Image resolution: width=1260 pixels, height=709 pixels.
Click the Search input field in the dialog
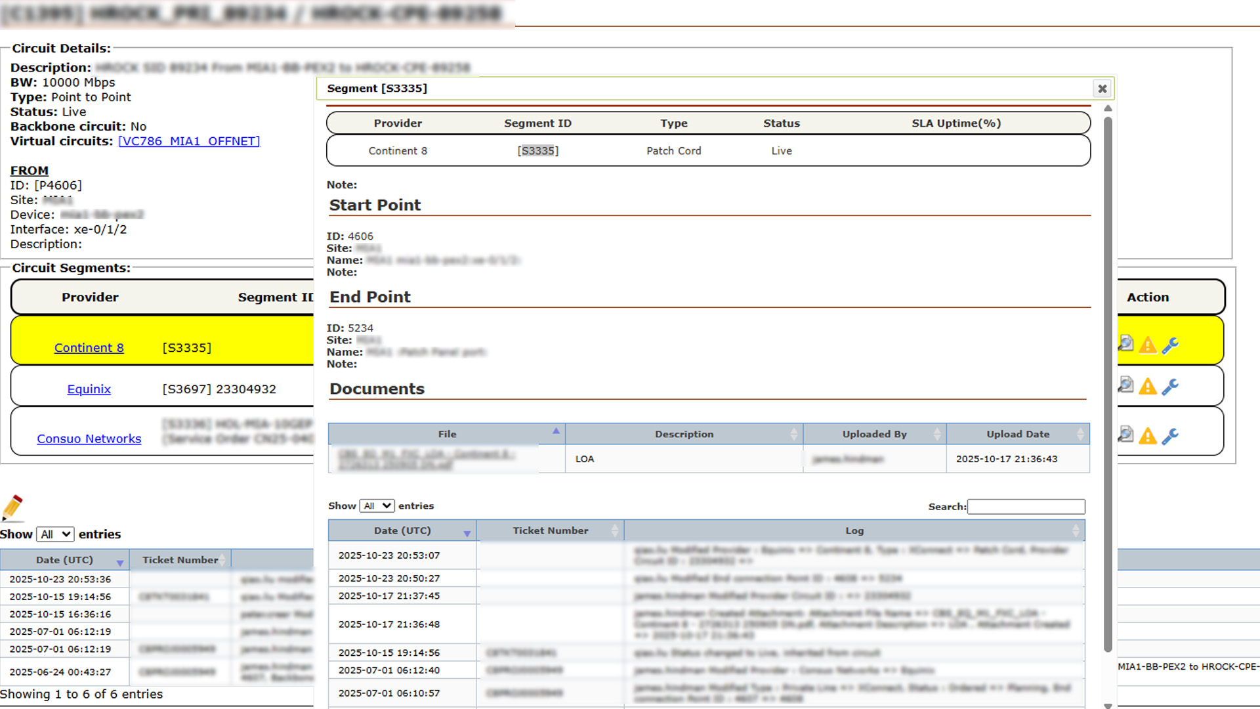coord(1026,507)
